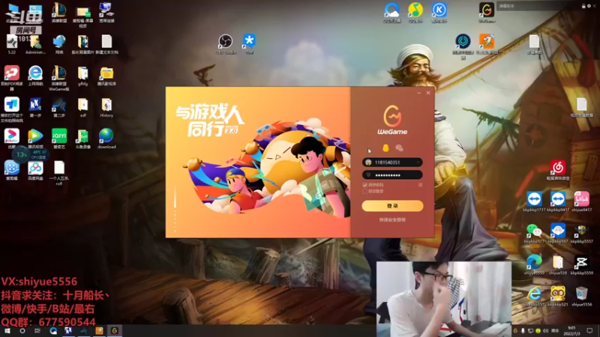Open Task View on the taskbar
Viewport: 600px width, 337px height.
tap(37, 331)
